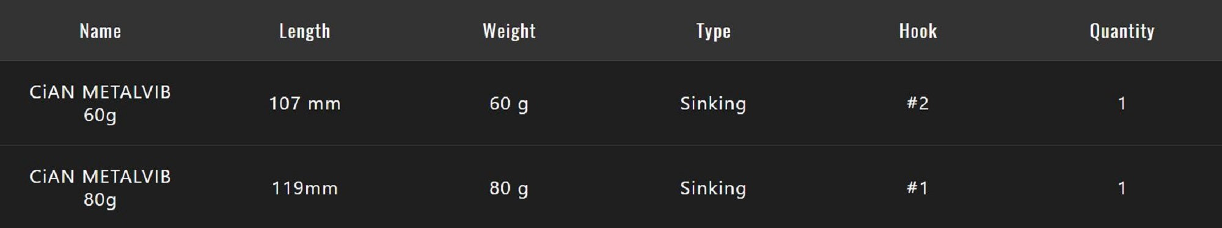Click the Name column header

tap(100, 31)
